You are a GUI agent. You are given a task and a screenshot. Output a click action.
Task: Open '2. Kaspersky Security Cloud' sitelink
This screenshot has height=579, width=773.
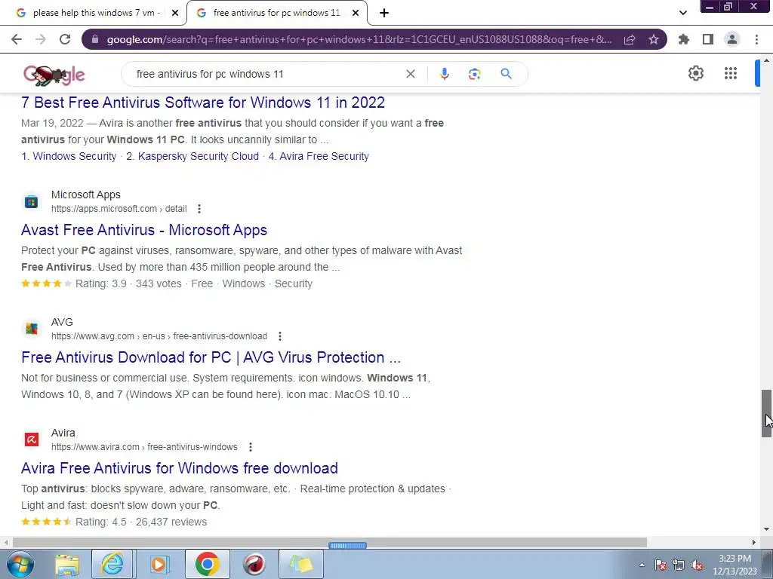(x=192, y=156)
